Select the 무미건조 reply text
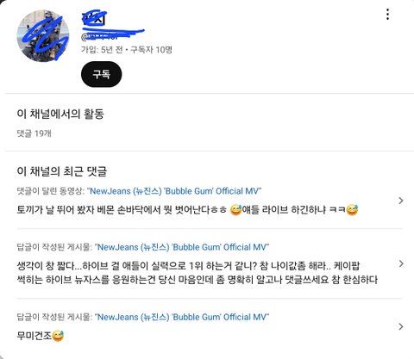Screen dimensions: 414x359 coord(34,336)
